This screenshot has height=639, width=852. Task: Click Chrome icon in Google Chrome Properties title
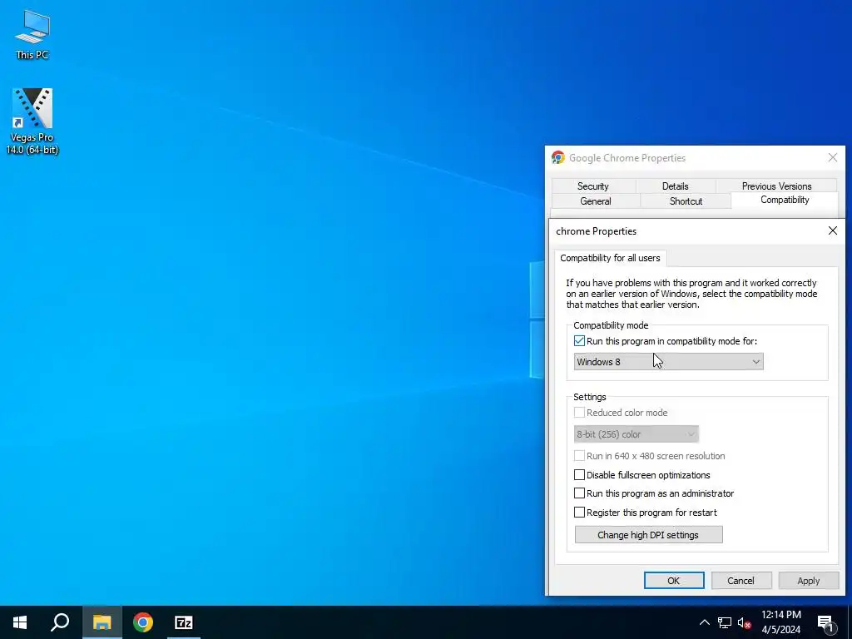[x=558, y=157]
